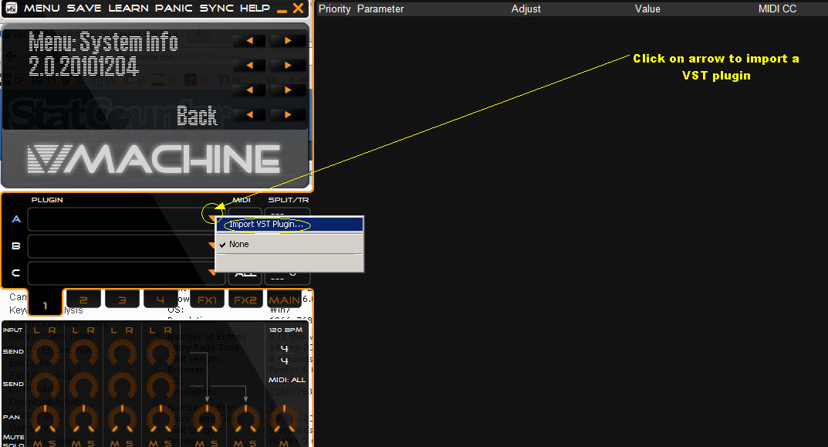Click upper Send knob on first channel
Image resolution: width=828 pixels, height=447 pixels.
[x=45, y=353]
